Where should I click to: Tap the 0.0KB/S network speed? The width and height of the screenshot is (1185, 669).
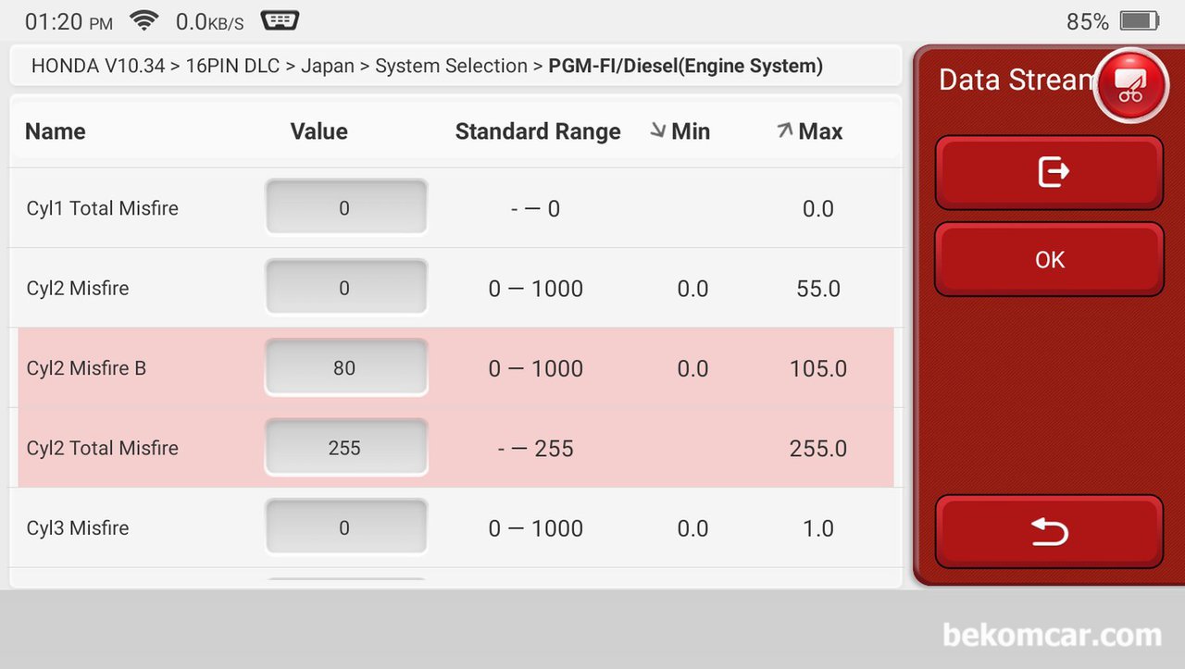tap(210, 21)
